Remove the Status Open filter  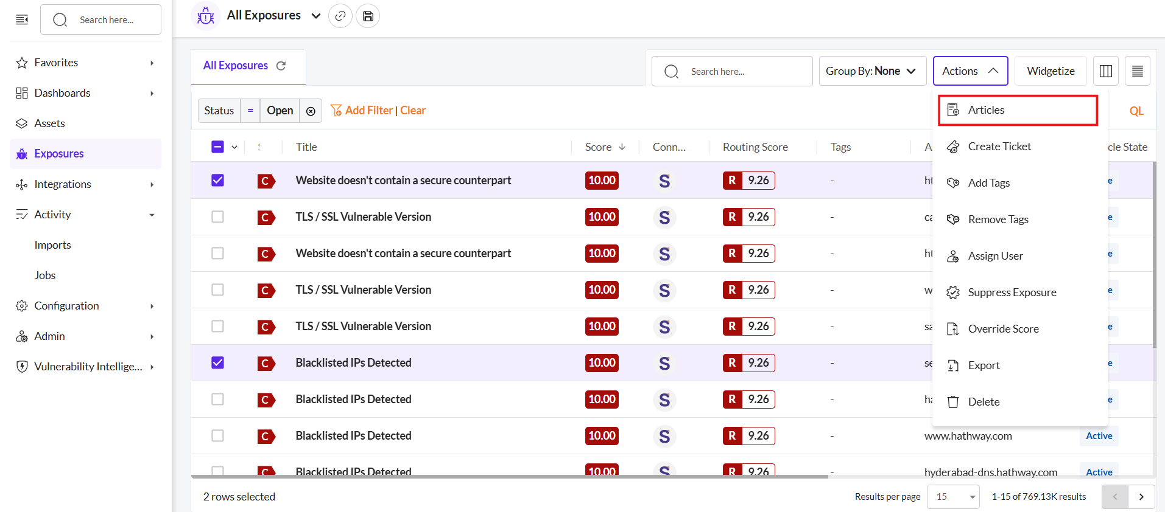coord(311,111)
